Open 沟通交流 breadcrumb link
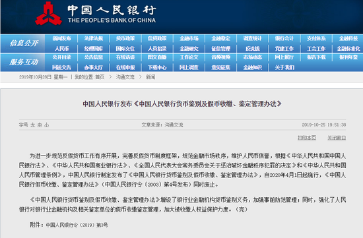Screen dimensions: 363x238 pyautogui.click(x=125, y=77)
